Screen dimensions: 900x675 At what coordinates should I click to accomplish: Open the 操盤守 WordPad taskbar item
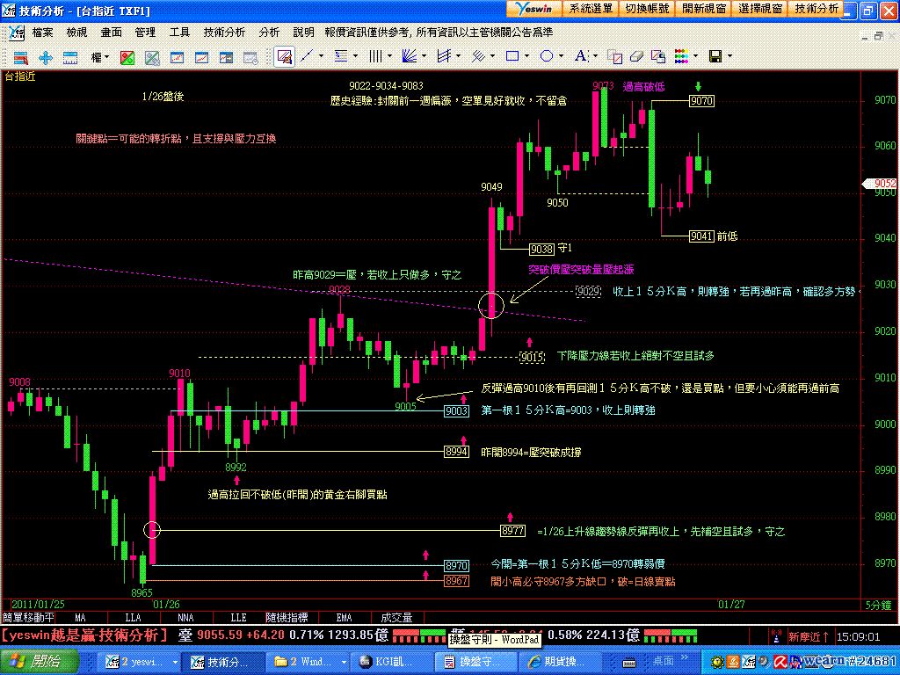477,662
